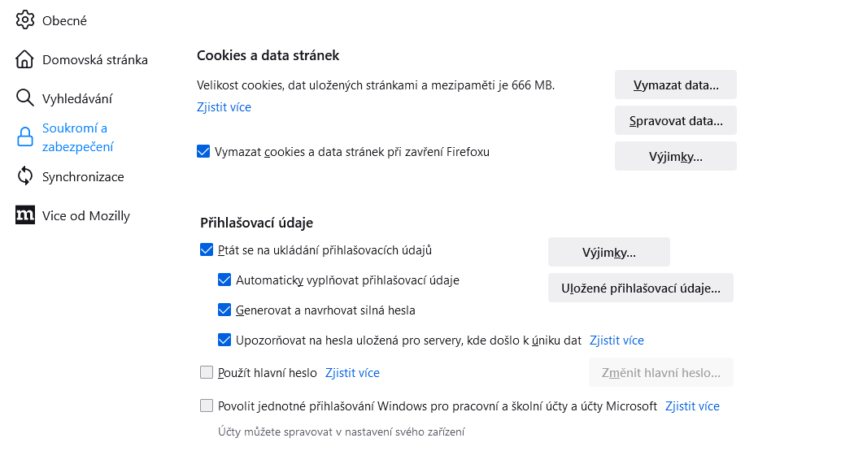Screen dimensions: 854x464
Task: Click the Mozilla logo icon
Action: point(25,215)
